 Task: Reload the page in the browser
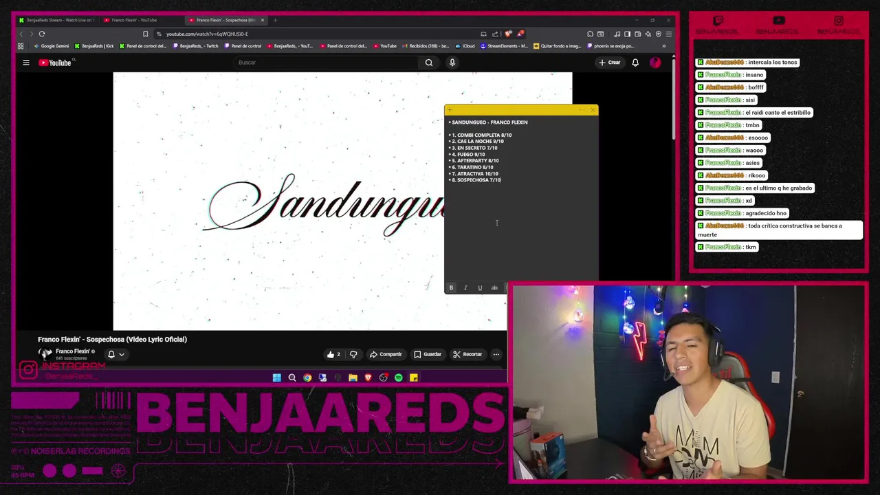(x=42, y=34)
